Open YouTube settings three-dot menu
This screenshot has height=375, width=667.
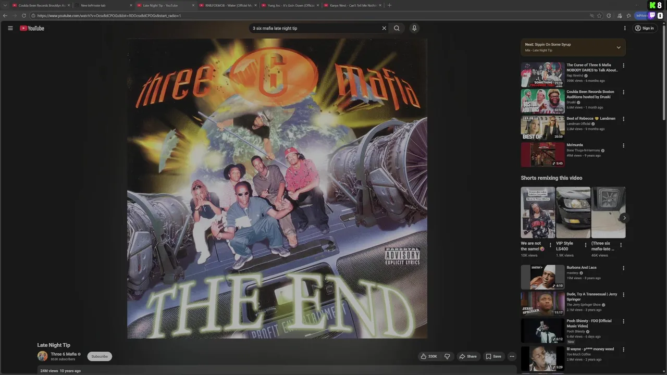pos(625,28)
